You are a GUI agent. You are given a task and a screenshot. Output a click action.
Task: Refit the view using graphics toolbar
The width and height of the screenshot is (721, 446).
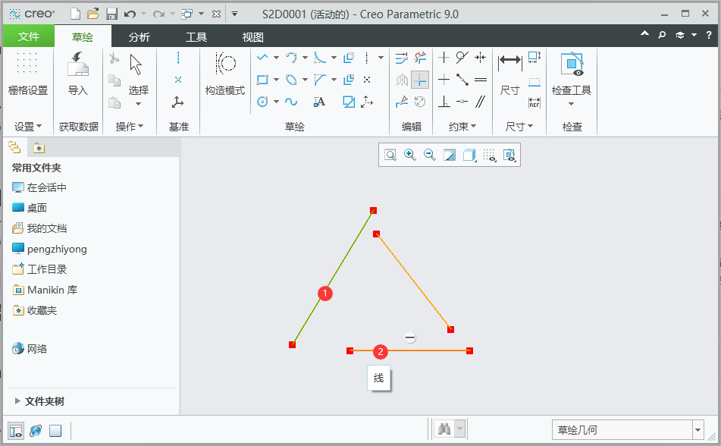(x=390, y=155)
